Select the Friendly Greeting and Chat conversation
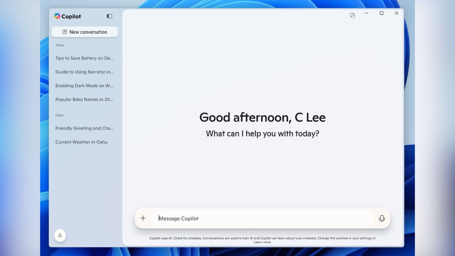This screenshot has width=455, height=256. pos(84,128)
